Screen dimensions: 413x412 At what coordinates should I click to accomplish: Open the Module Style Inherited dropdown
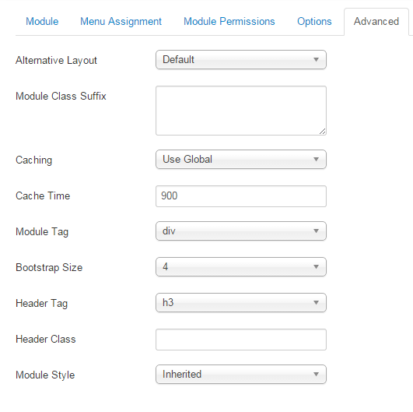pyautogui.click(x=241, y=375)
